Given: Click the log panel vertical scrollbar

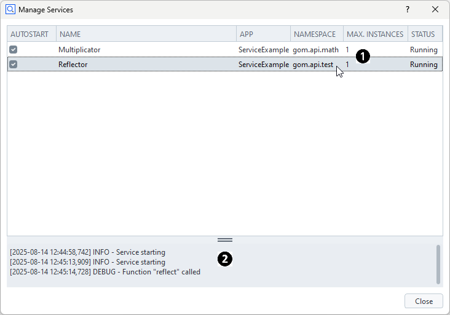Looking at the screenshot, I should pyautogui.click(x=438, y=265).
